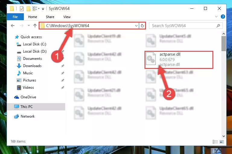Open the File menu tab
The width and height of the screenshot is (232, 154).
click(x=15, y=17)
